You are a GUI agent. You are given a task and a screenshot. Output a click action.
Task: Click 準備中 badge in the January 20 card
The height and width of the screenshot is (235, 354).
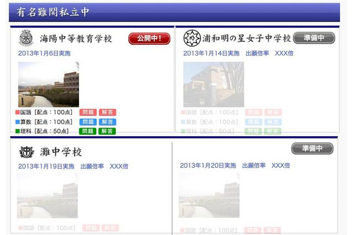[312, 149]
